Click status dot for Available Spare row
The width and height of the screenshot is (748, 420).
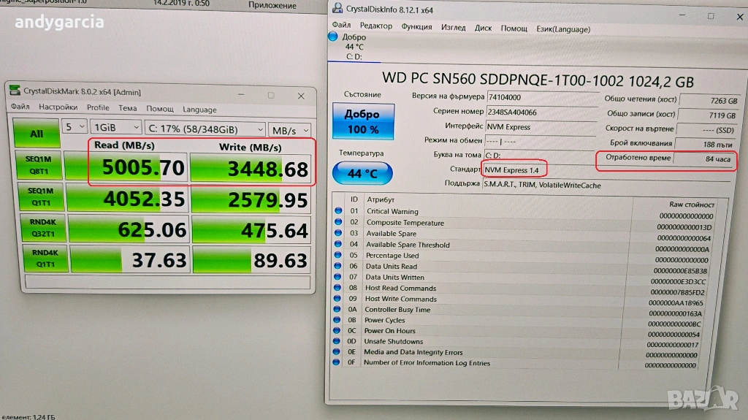coord(338,234)
